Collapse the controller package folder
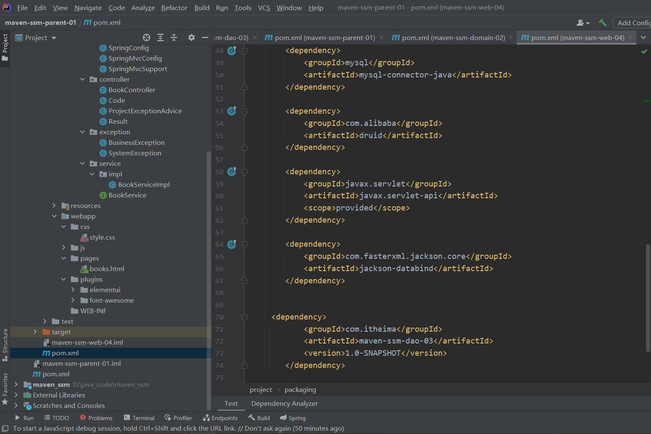This screenshot has width=651, height=434. tap(83, 79)
